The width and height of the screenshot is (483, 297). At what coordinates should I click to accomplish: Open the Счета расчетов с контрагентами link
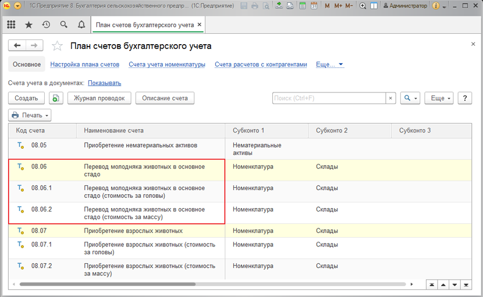point(261,65)
